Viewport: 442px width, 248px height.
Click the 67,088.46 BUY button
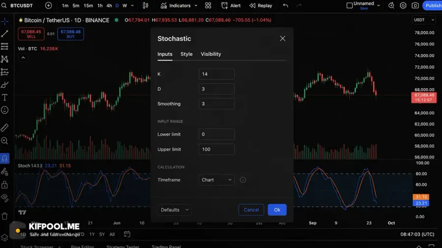pyautogui.click(x=70, y=34)
